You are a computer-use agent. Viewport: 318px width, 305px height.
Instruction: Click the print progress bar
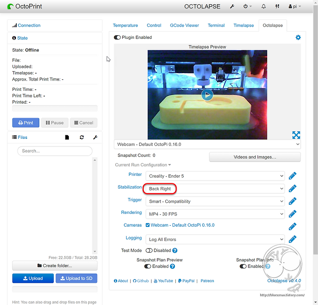[55, 108]
